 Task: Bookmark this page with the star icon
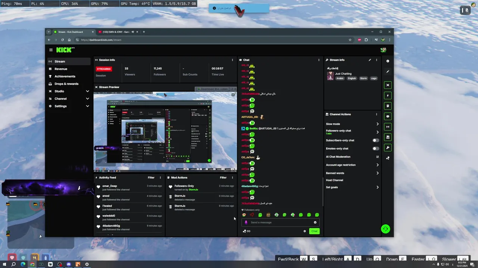[350, 40]
